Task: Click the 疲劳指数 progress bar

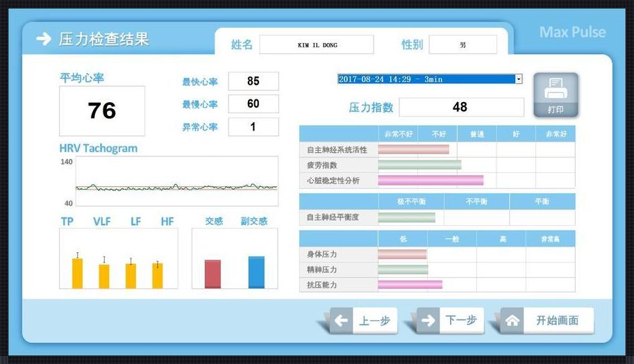Action: click(x=419, y=165)
